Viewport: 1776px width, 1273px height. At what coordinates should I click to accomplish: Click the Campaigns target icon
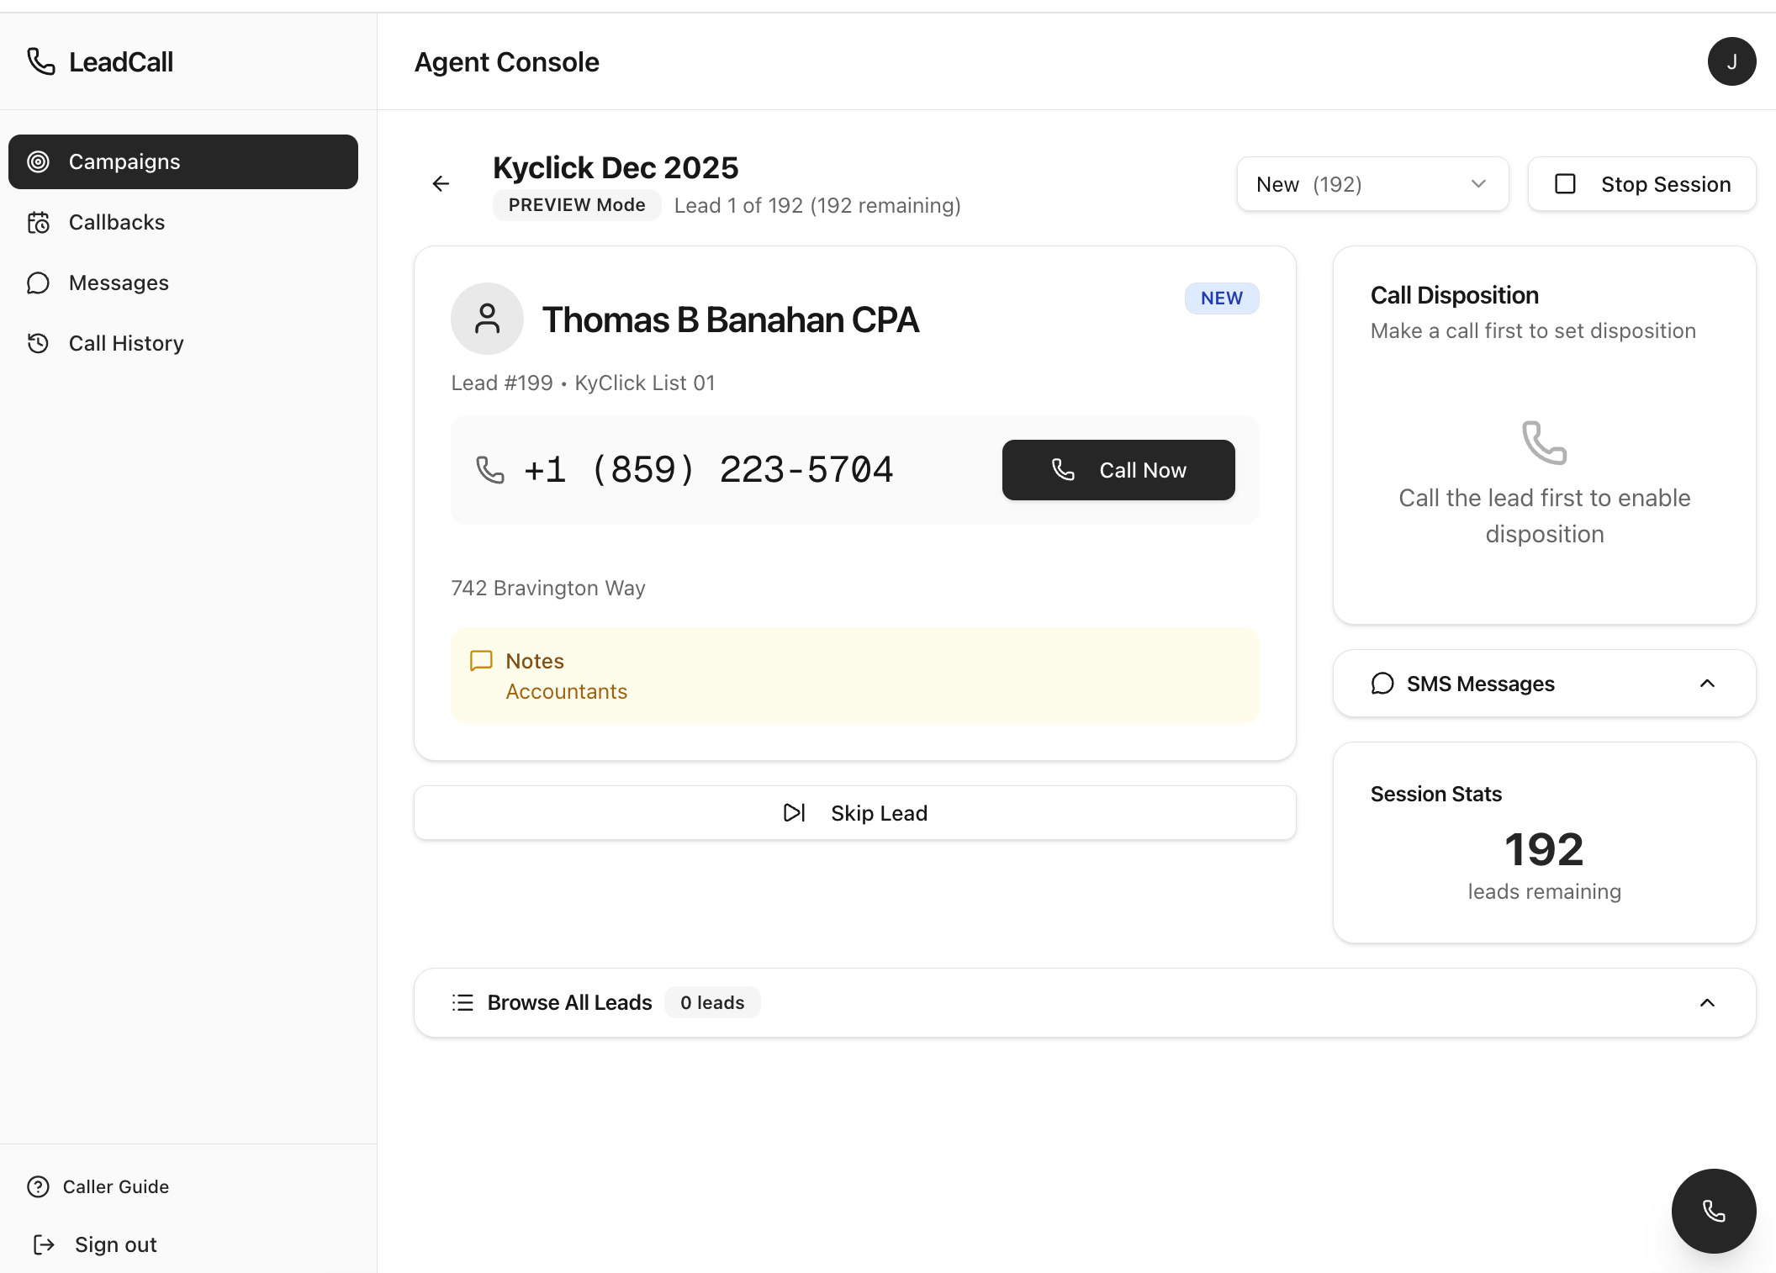point(39,161)
